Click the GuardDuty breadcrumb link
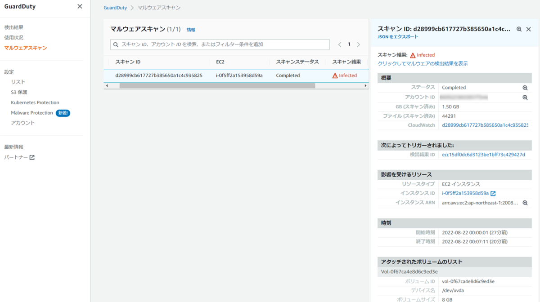 click(x=115, y=8)
